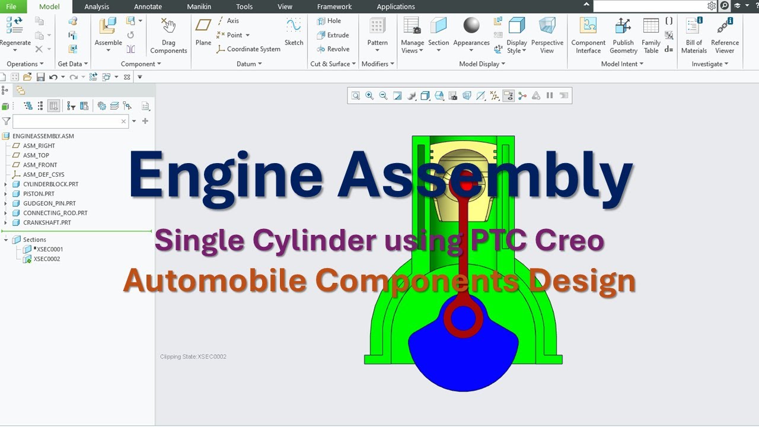The height and width of the screenshot is (427, 759).
Task: Clear the tree search with the X button
Action: 123,121
